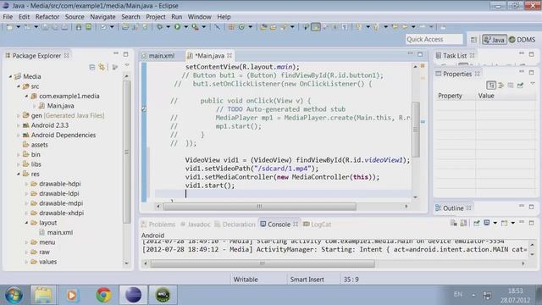
Task: Switch to the Java perspective
Action: point(495,40)
